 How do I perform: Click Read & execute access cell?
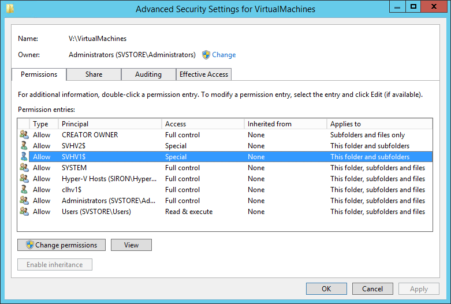click(x=189, y=211)
